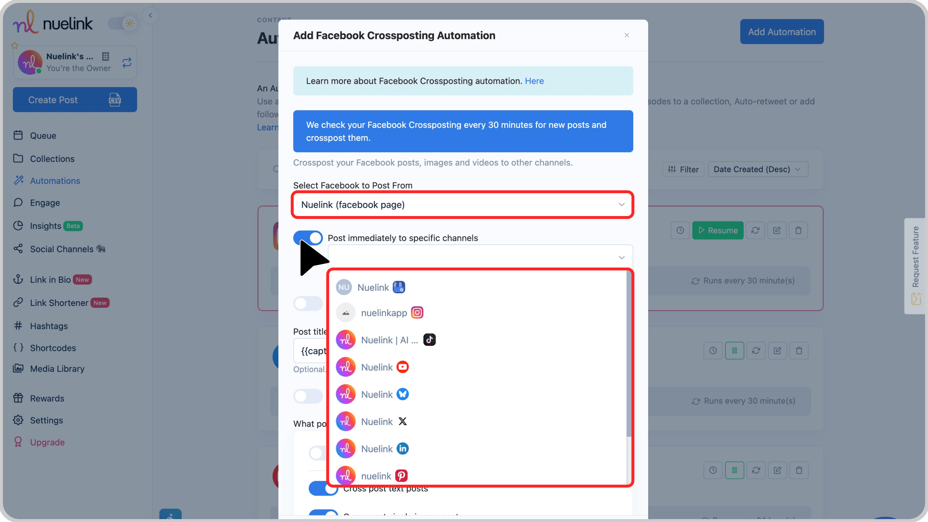Click the refresh icon on the first automation row

pyautogui.click(x=756, y=230)
